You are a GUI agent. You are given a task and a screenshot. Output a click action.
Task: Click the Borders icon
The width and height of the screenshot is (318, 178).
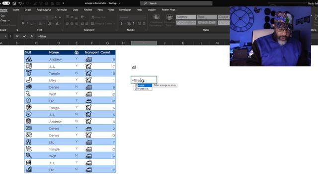point(41,24)
